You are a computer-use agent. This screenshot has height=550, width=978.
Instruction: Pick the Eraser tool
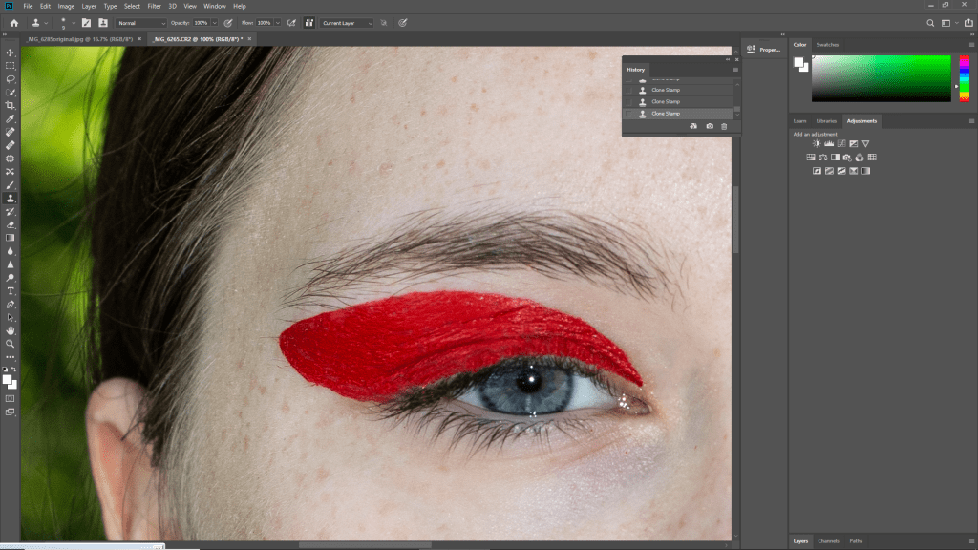click(11, 224)
